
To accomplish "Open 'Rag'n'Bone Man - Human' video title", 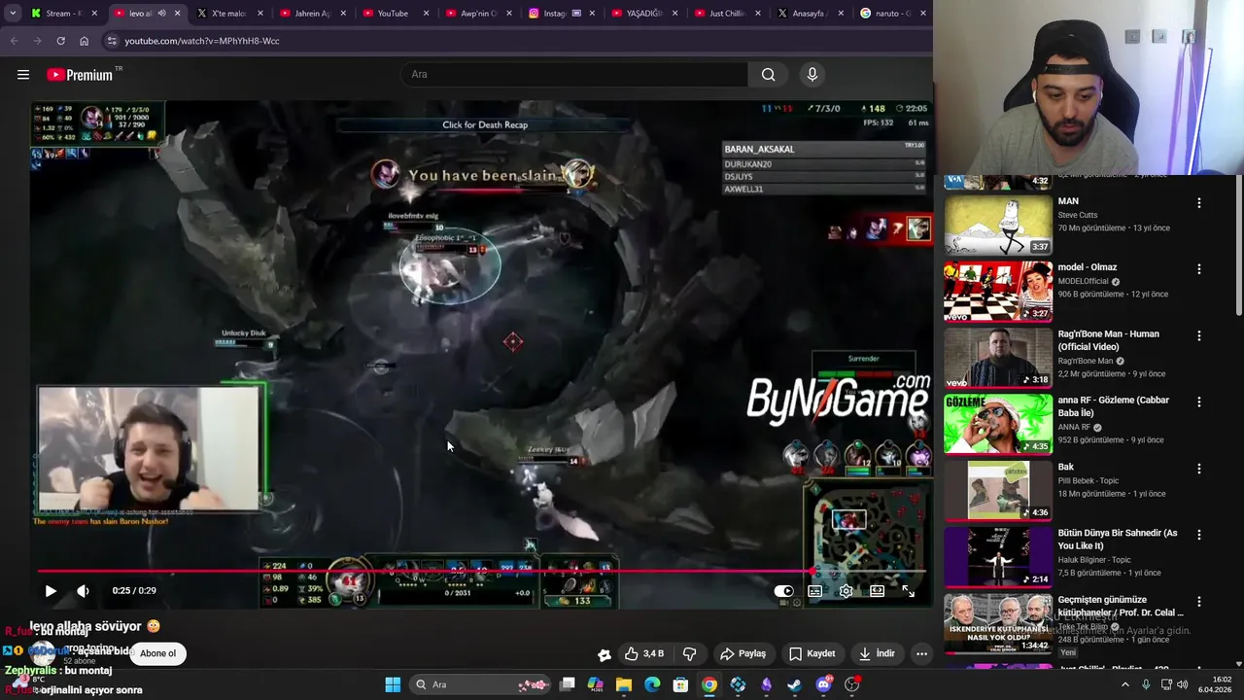I will [1109, 340].
